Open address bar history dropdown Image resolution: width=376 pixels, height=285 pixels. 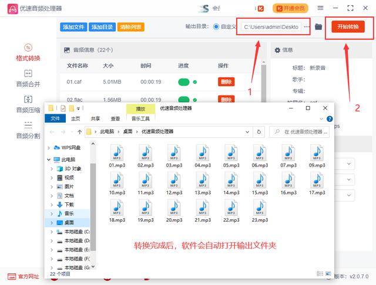coord(247,132)
